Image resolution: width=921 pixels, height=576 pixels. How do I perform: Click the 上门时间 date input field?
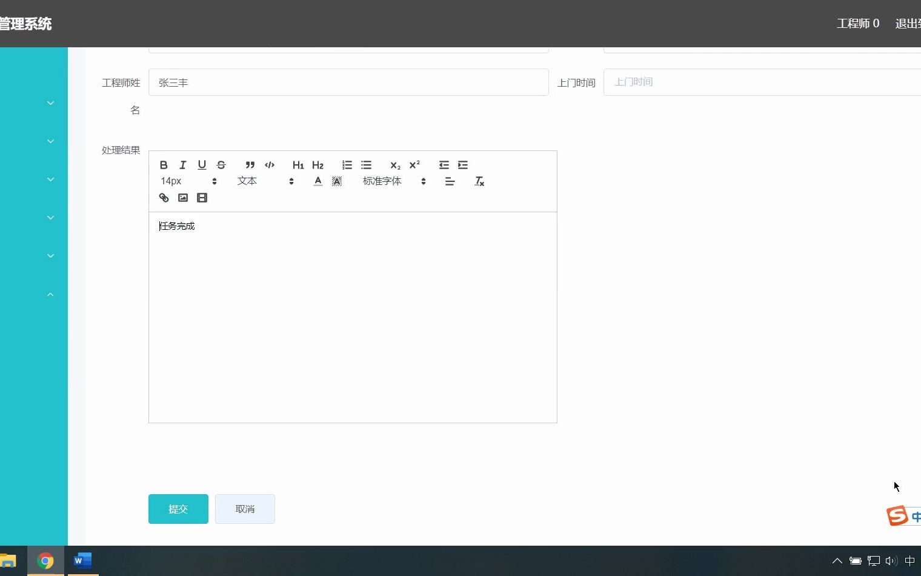[x=762, y=82]
